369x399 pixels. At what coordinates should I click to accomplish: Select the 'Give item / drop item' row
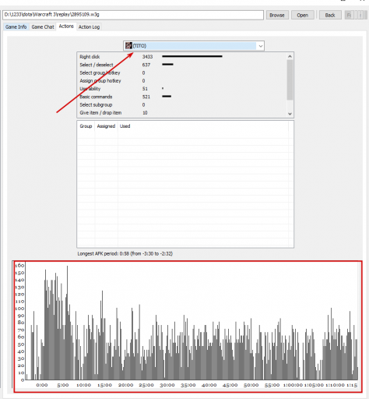click(181, 113)
